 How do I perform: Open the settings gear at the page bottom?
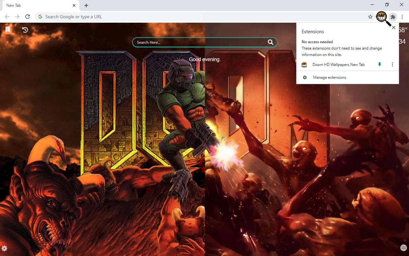pos(4,248)
